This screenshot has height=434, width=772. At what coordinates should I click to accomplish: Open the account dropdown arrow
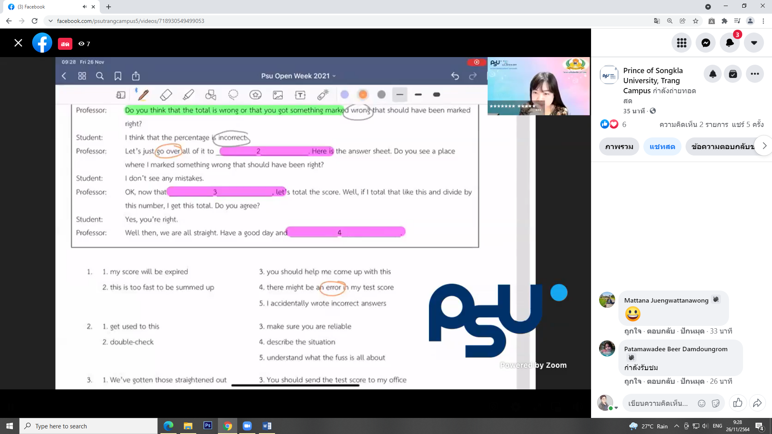pyautogui.click(x=754, y=43)
